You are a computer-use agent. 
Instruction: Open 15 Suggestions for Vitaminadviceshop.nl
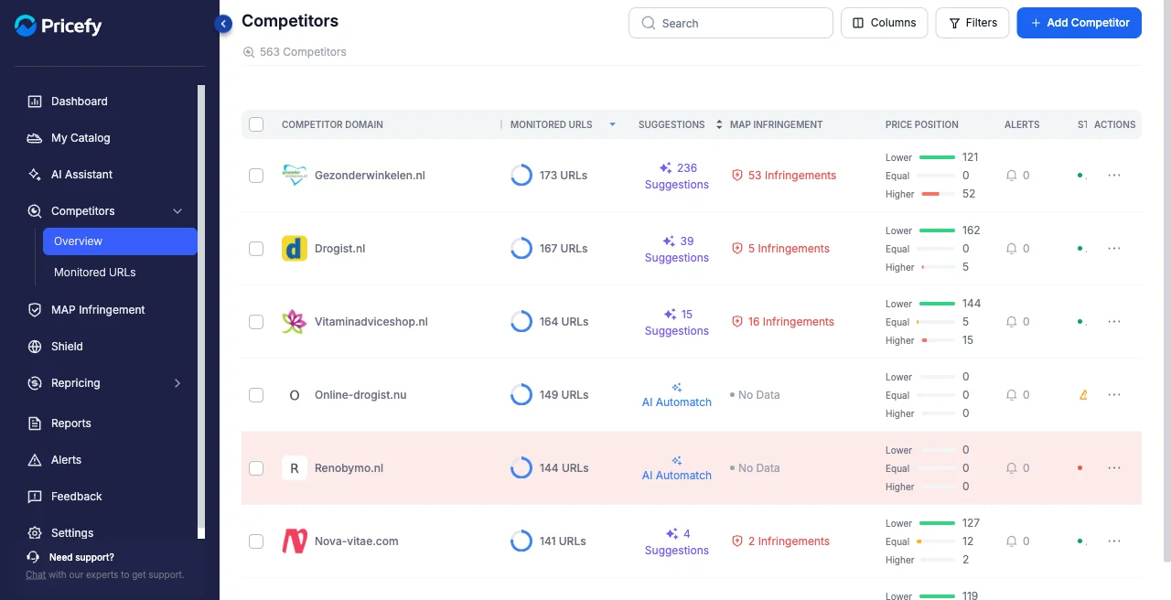677,322
